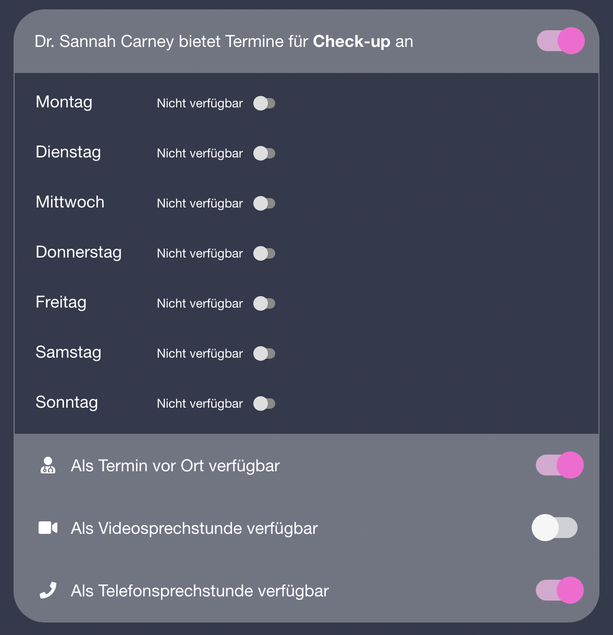Disable Check-up appointments toggle in header
The height and width of the screenshot is (635, 613).
point(560,41)
